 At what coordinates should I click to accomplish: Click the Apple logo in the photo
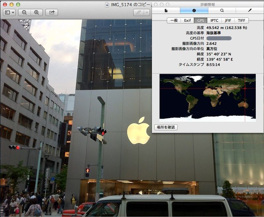click(x=139, y=130)
